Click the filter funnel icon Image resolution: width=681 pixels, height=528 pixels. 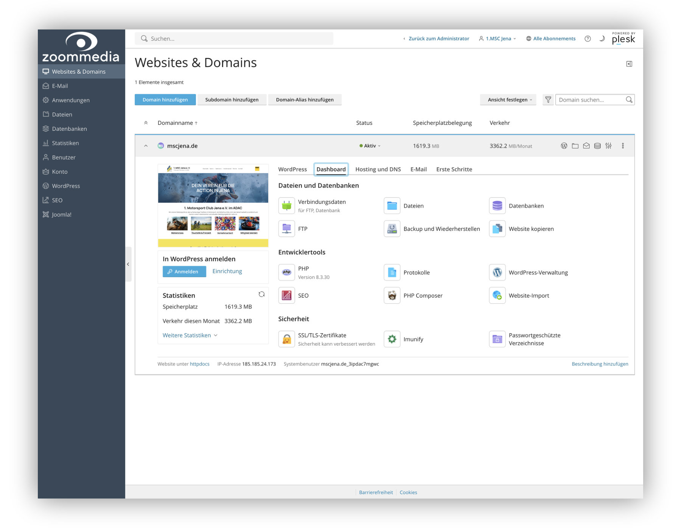[x=548, y=99]
